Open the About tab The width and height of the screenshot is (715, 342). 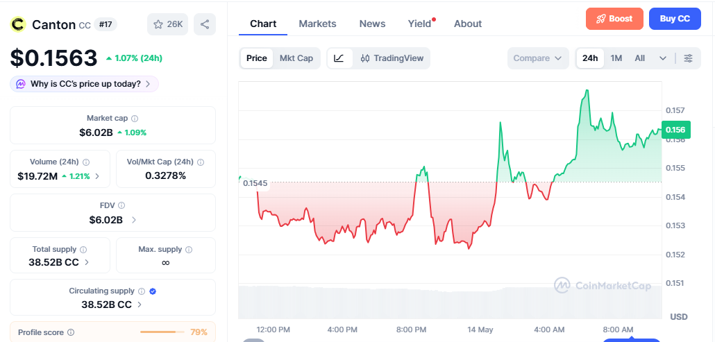[x=468, y=24]
